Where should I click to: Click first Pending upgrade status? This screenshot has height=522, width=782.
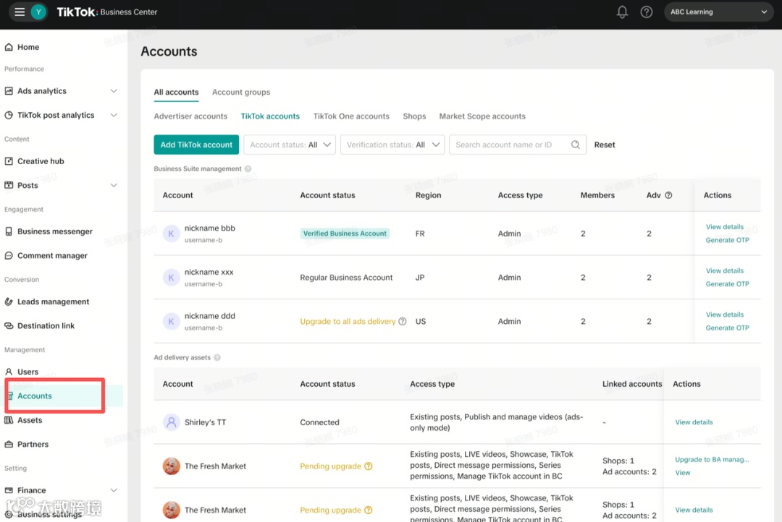point(330,466)
